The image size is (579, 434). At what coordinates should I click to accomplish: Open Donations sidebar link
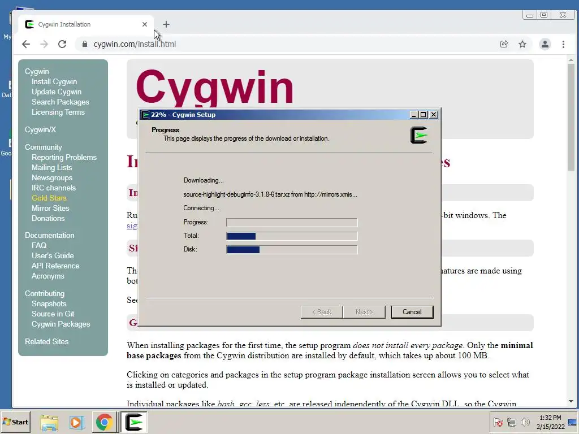48,219
